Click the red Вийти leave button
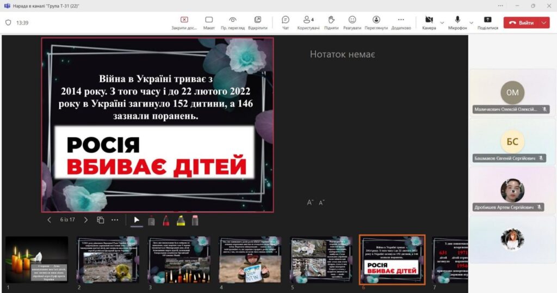557x293 pixels. pos(521,23)
